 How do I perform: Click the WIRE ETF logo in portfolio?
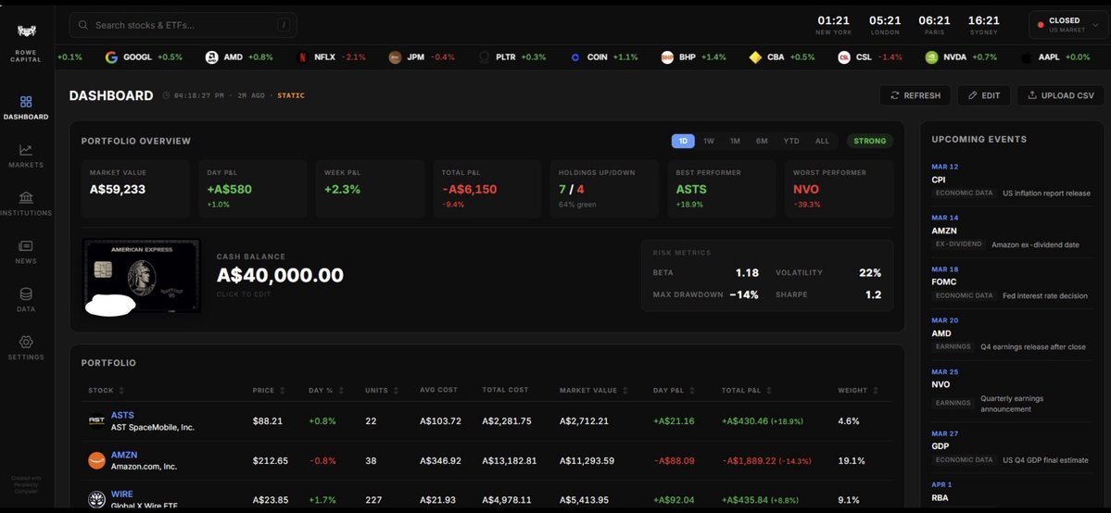96,499
